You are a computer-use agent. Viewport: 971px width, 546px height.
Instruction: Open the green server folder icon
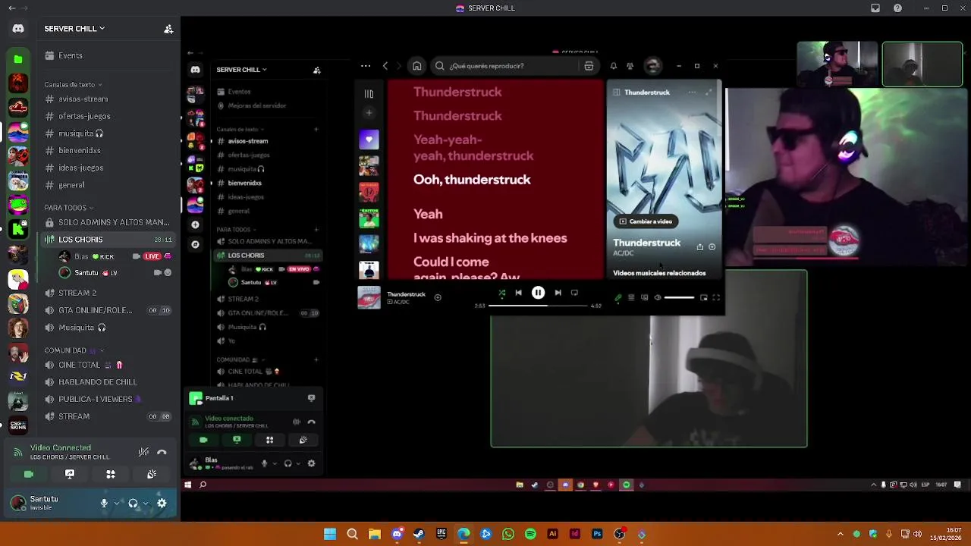point(18,59)
